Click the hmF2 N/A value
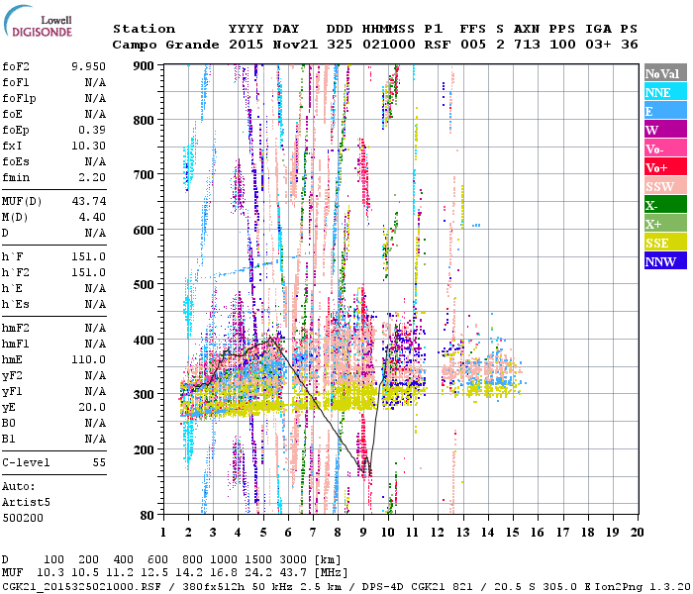Viewport: 693px width, 594px height. (x=95, y=328)
